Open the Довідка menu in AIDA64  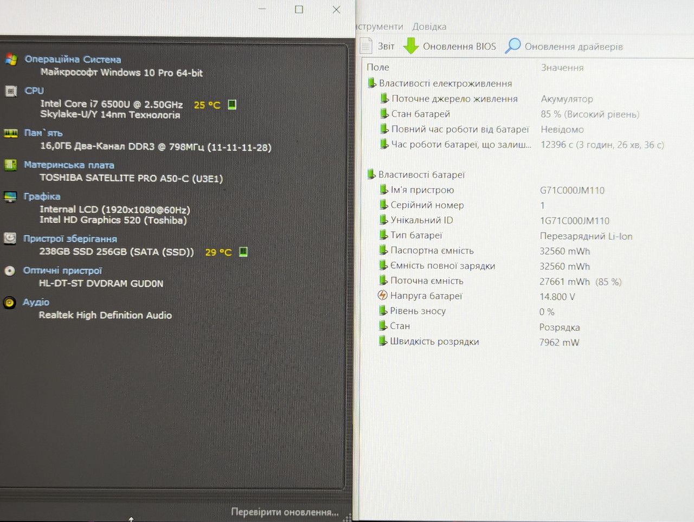point(429,27)
